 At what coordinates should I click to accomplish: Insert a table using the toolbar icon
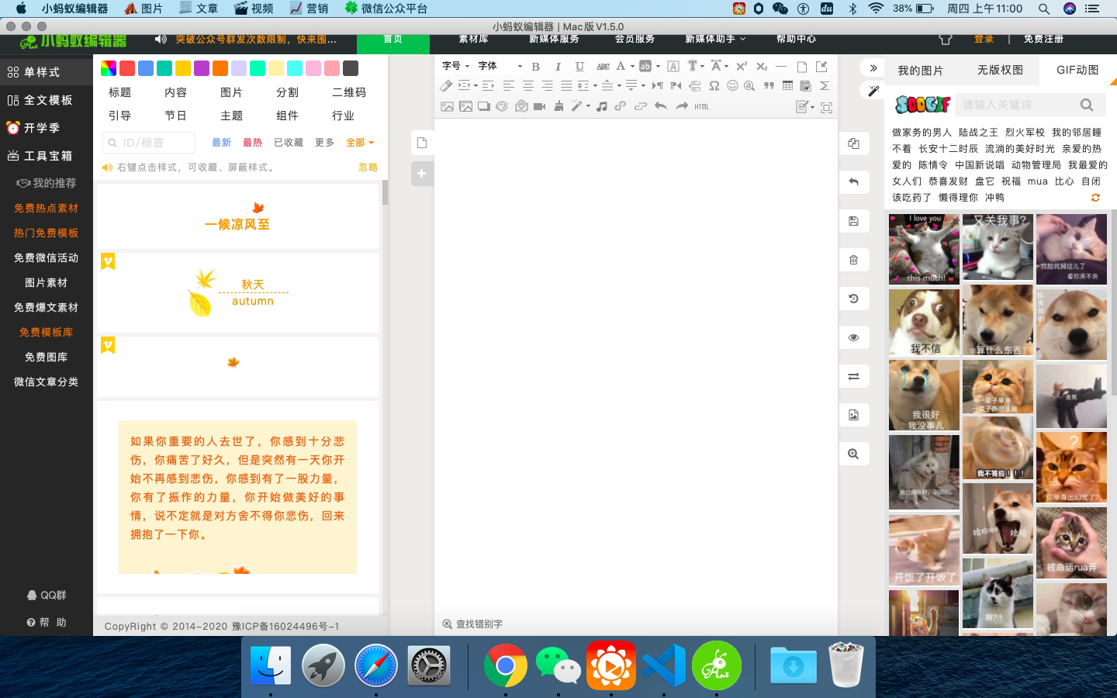tap(787, 86)
